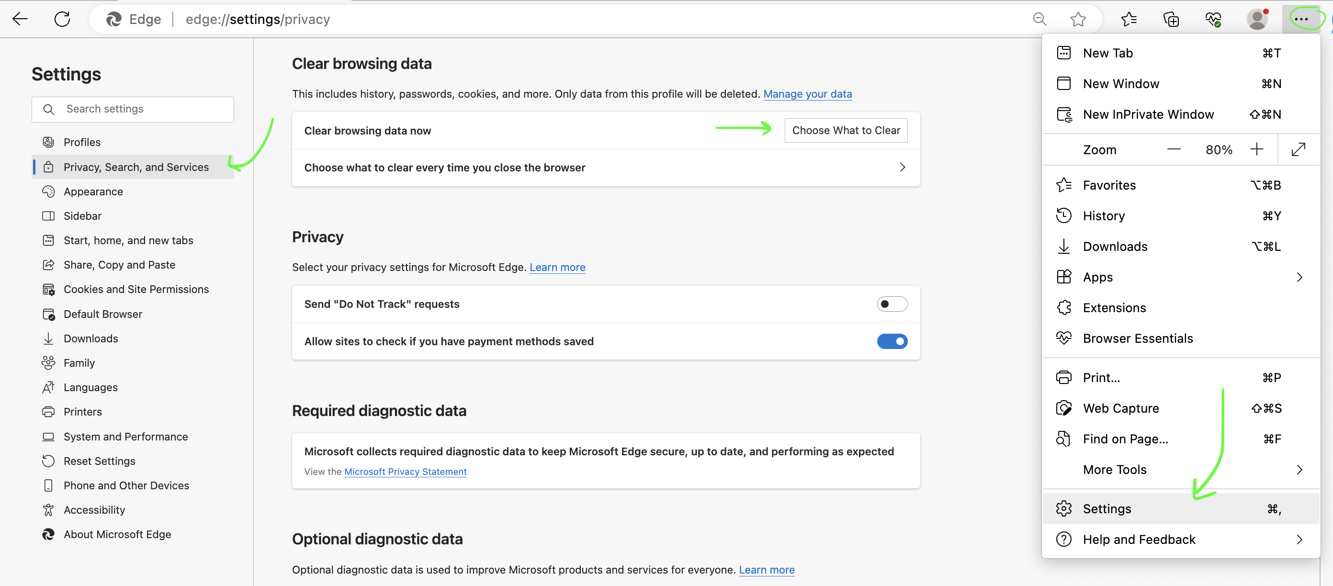Open the Collections toolbar icon

coord(1171,19)
